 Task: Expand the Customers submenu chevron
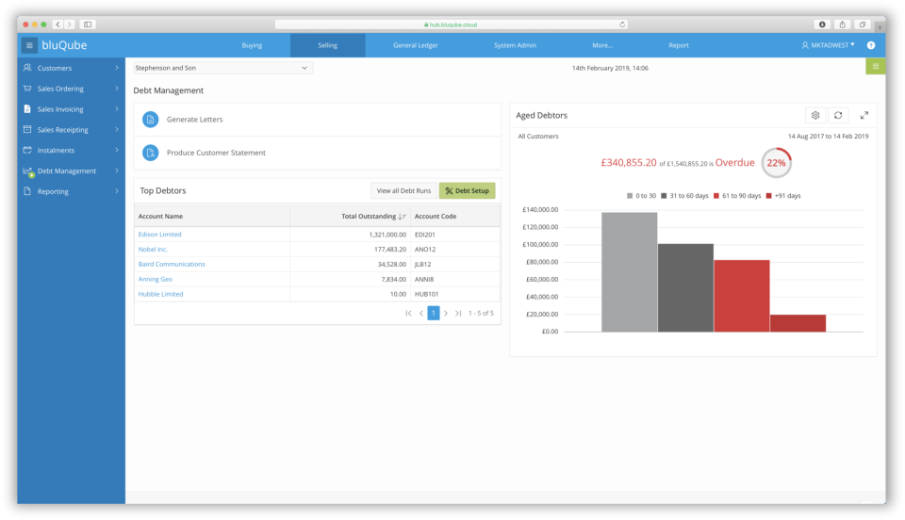pos(117,68)
